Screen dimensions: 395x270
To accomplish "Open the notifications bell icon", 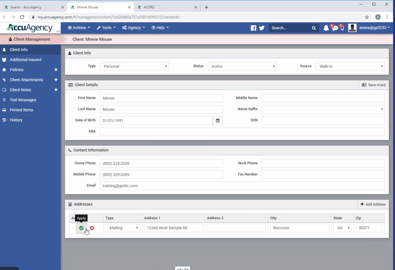I will [326, 28].
